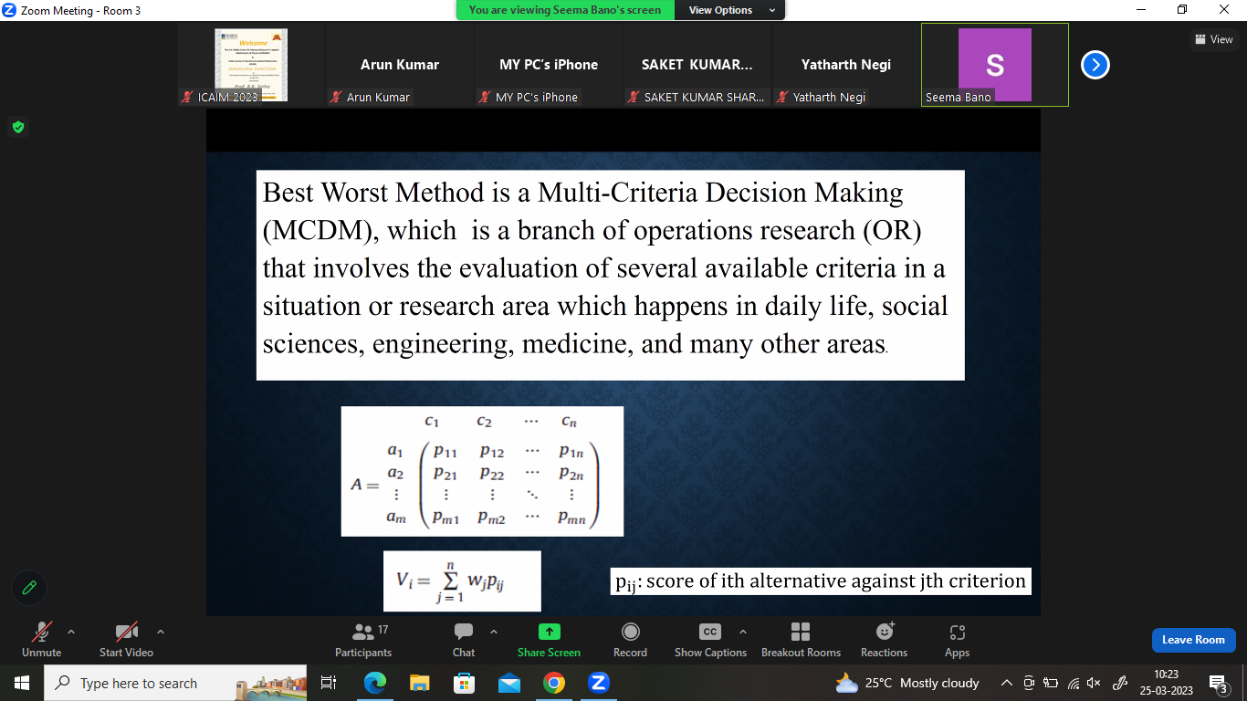Expand video options arrow beside Start Video

(x=161, y=632)
